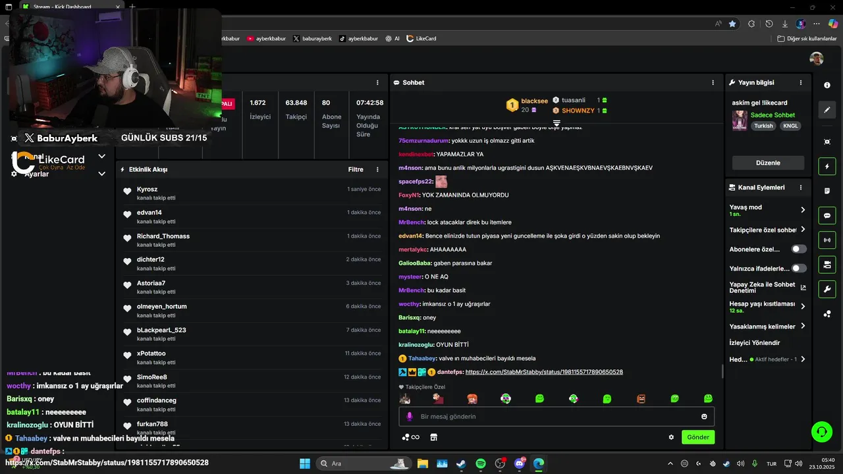Open the user profile avatar at top right
This screenshot has width=843, height=474.
(817, 59)
